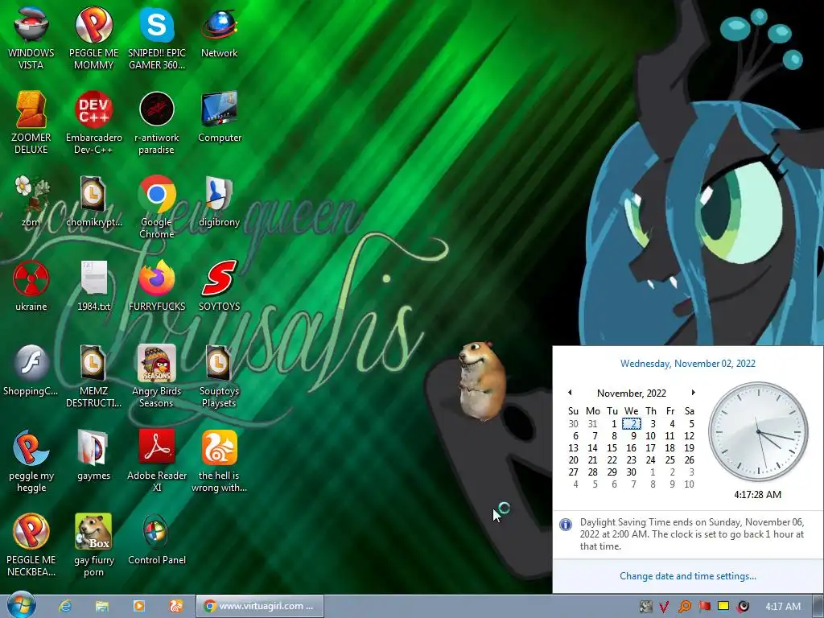Select November 2 in calendar
Viewport: 824px width, 618px height.
[x=632, y=423]
